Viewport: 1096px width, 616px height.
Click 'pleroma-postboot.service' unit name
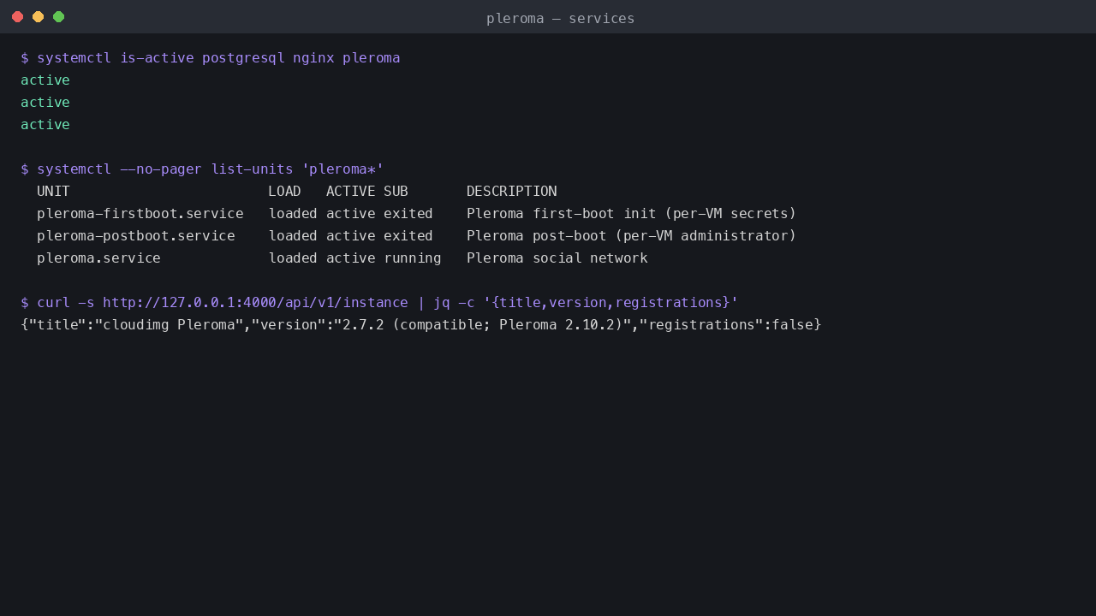[x=136, y=236]
